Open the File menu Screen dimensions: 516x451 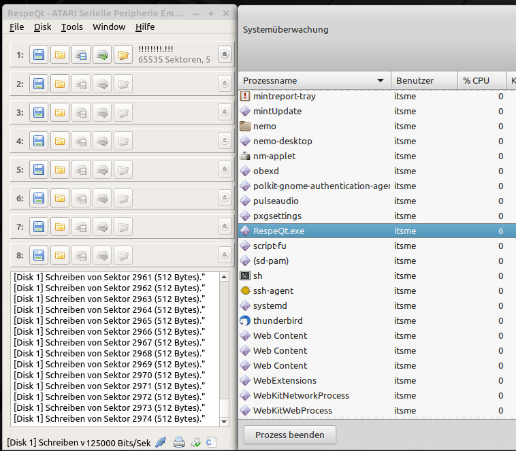(17, 27)
